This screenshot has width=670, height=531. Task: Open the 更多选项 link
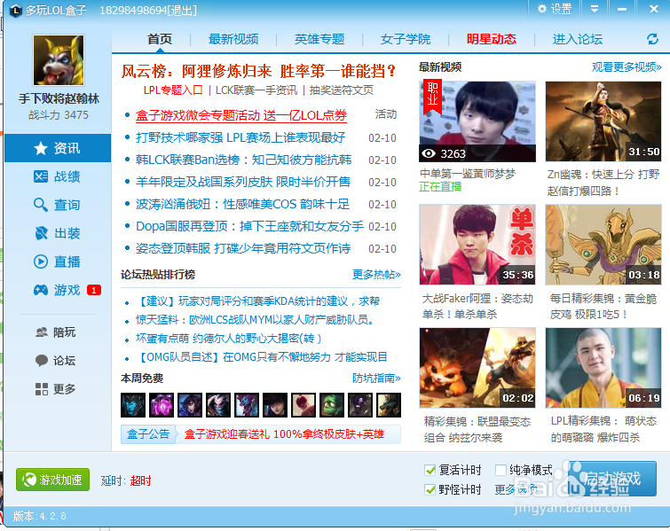[x=516, y=489]
